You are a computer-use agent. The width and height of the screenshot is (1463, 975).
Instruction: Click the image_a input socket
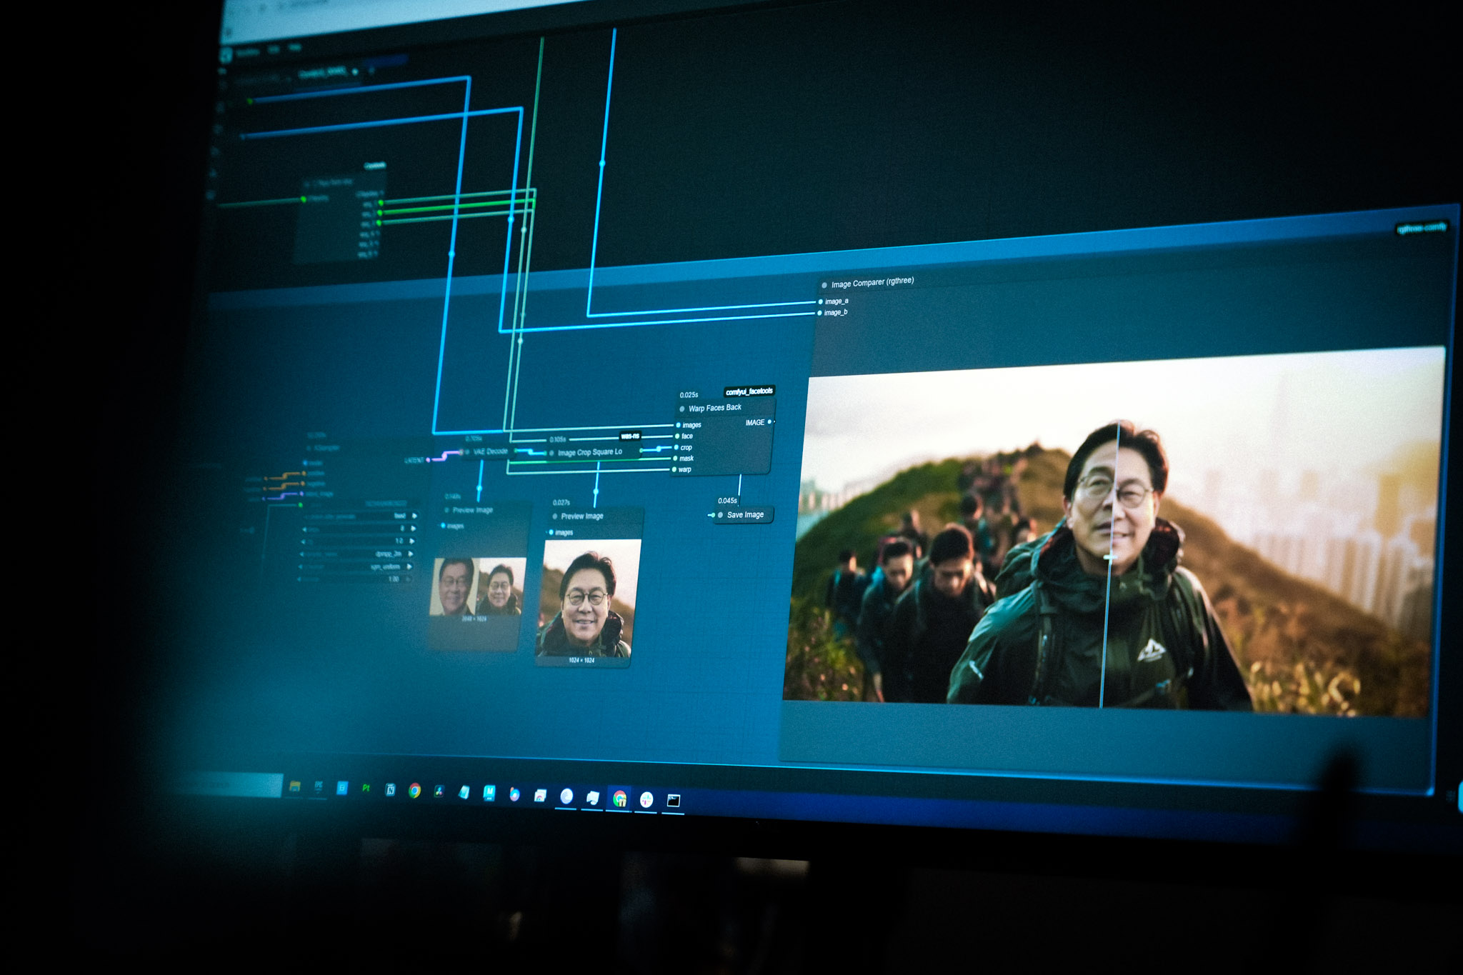click(x=820, y=302)
